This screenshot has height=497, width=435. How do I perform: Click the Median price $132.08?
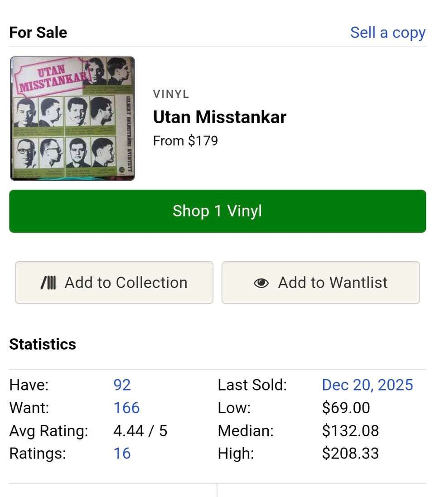[x=350, y=431]
